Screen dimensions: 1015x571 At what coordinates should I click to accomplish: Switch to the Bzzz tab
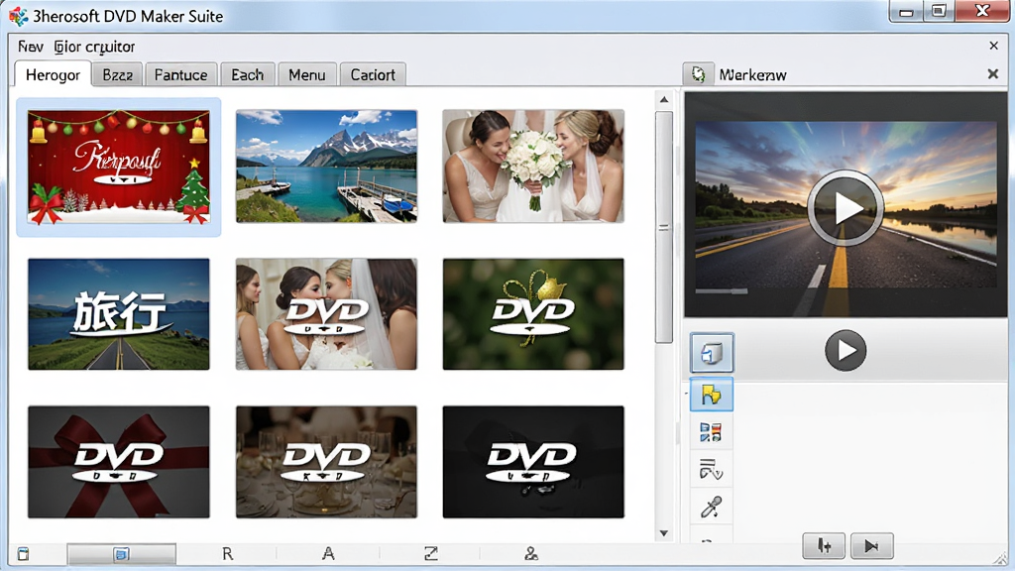[117, 74]
